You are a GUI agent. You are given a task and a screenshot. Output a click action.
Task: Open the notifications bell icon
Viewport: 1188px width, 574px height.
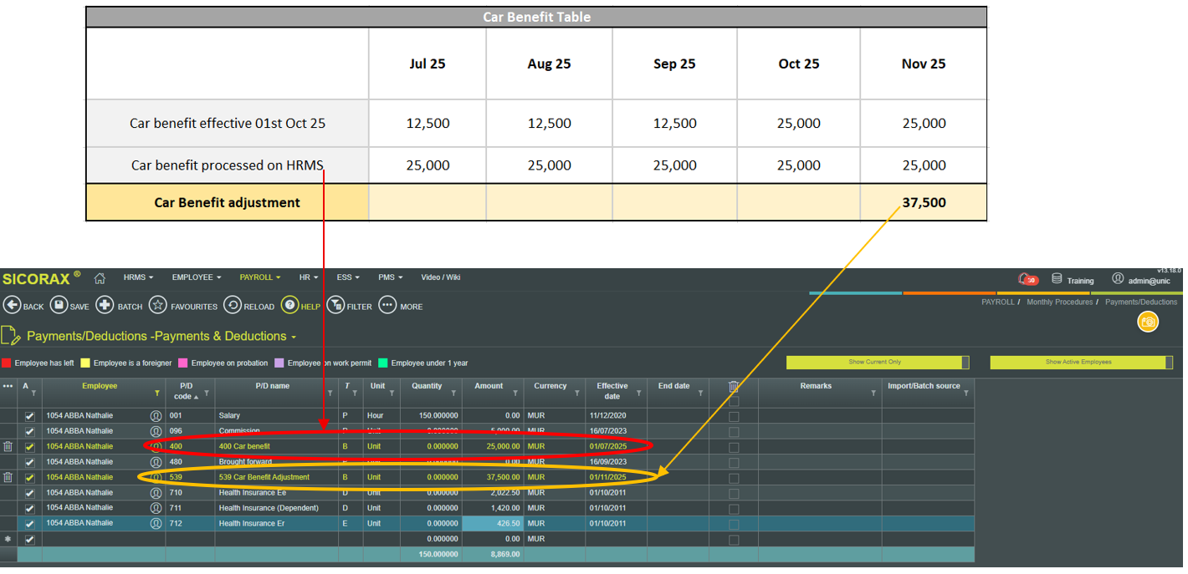coord(1023,279)
